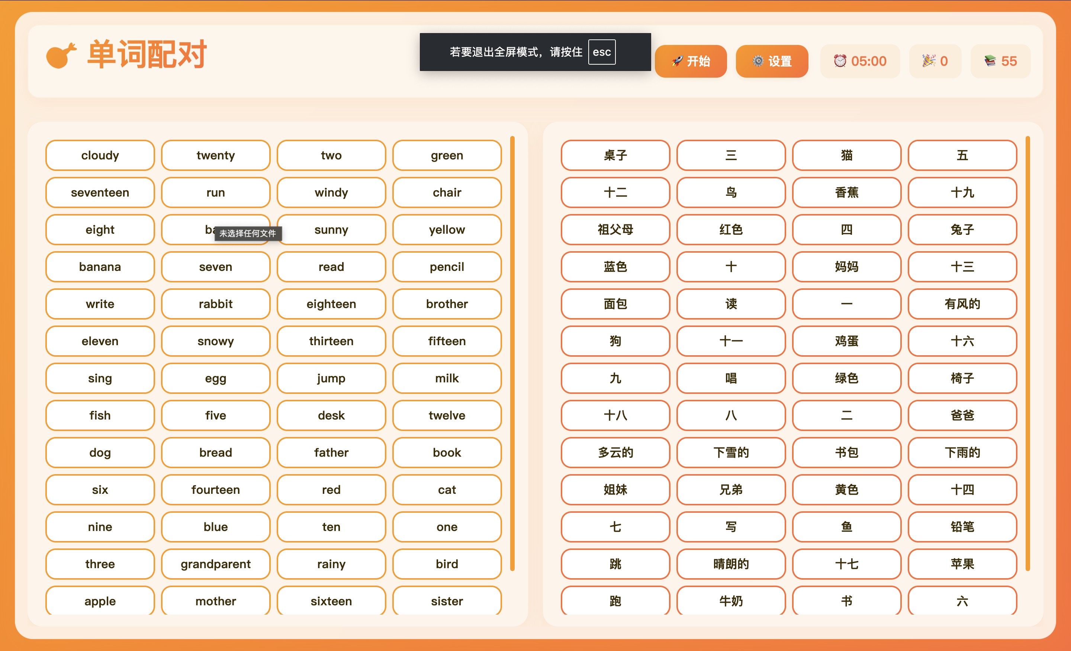Select the Chinese card '祖父母'

pyautogui.click(x=615, y=229)
